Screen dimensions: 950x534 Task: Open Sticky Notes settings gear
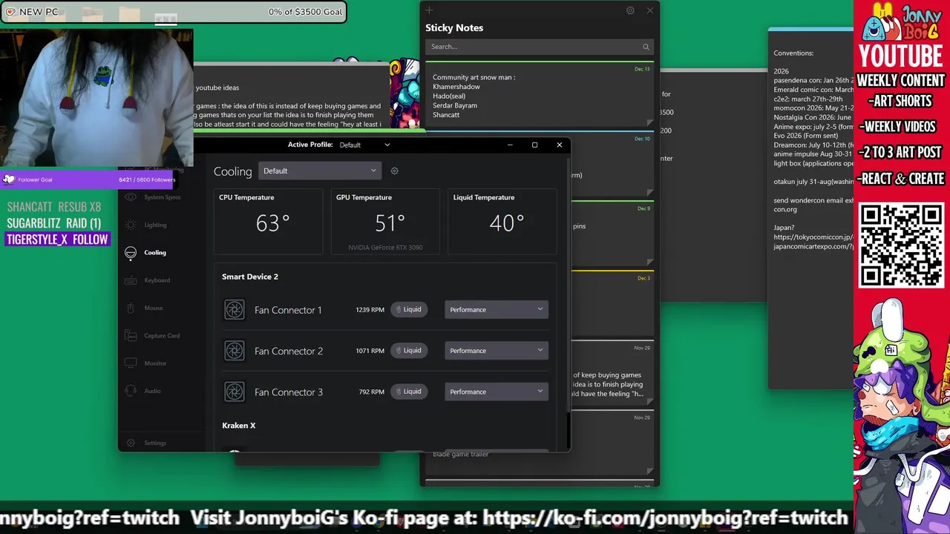tap(630, 10)
